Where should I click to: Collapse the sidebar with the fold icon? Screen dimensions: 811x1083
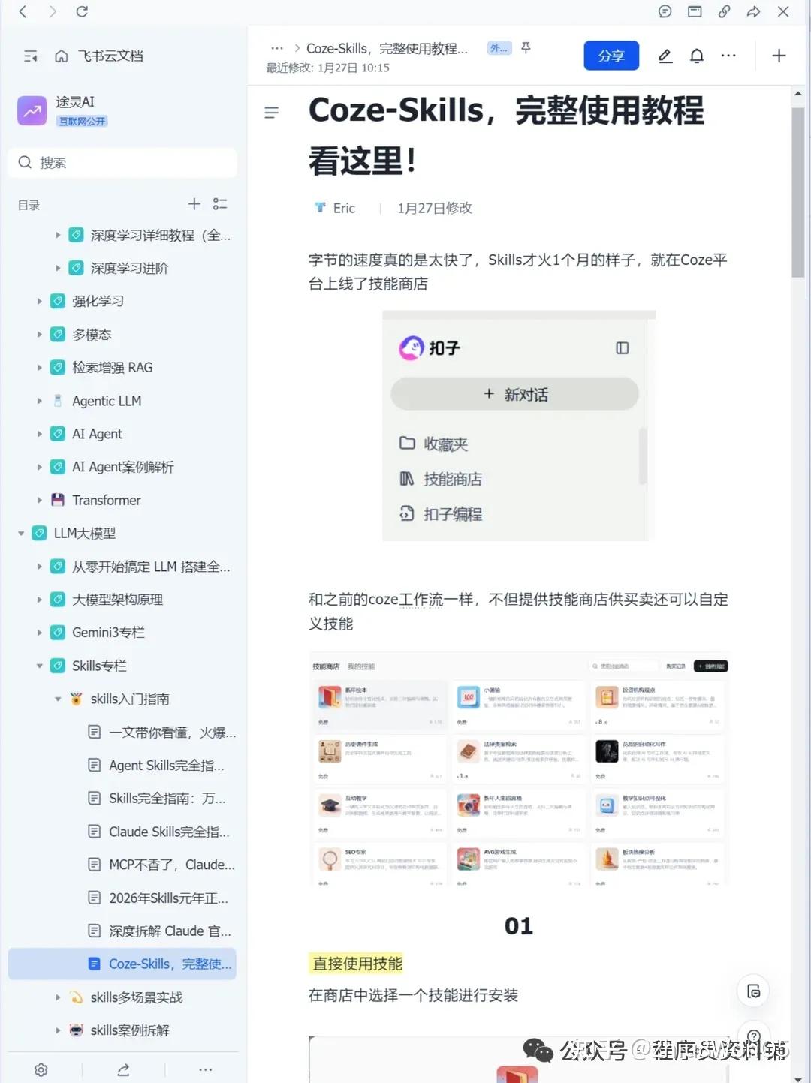coord(30,56)
